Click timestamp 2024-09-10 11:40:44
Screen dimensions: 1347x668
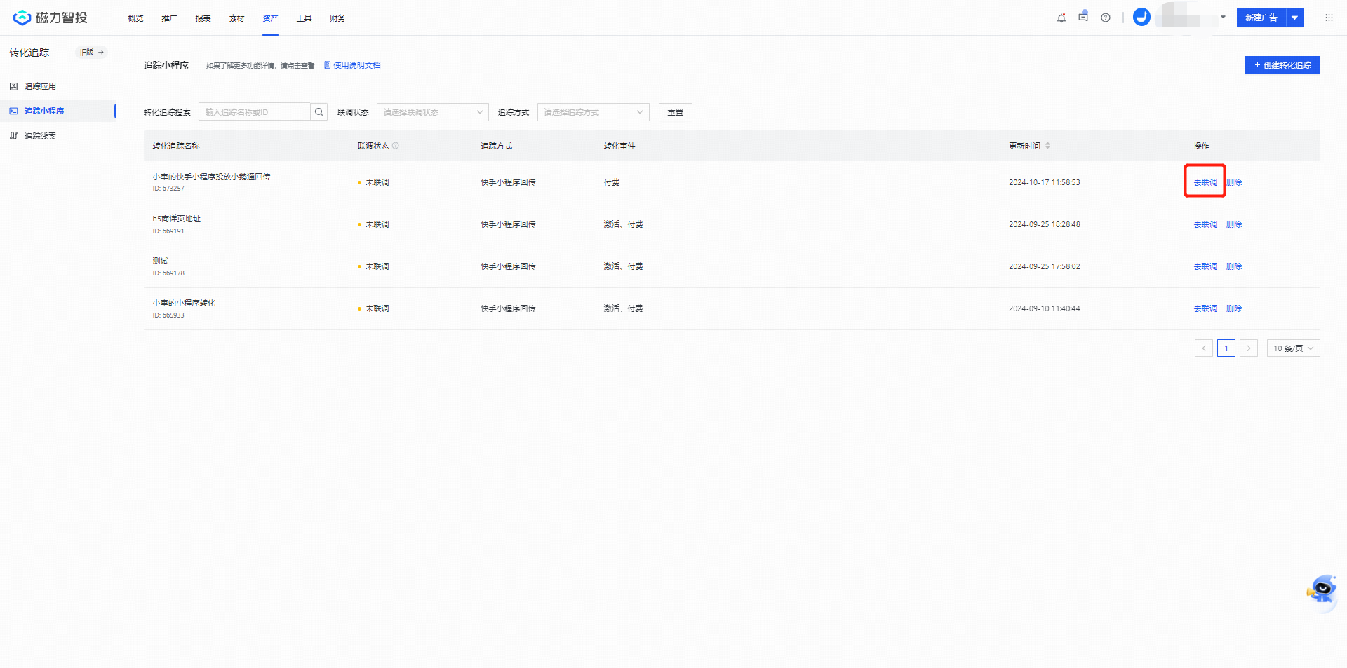(1045, 308)
